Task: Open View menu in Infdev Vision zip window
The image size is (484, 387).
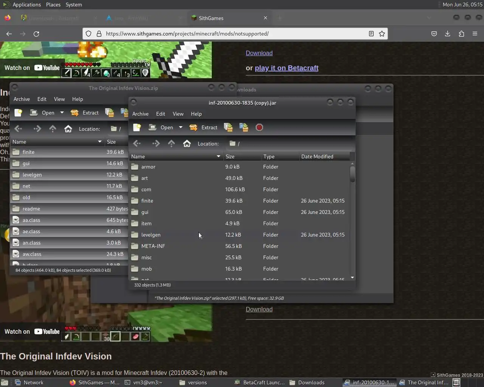Action: (x=59, y=99)
